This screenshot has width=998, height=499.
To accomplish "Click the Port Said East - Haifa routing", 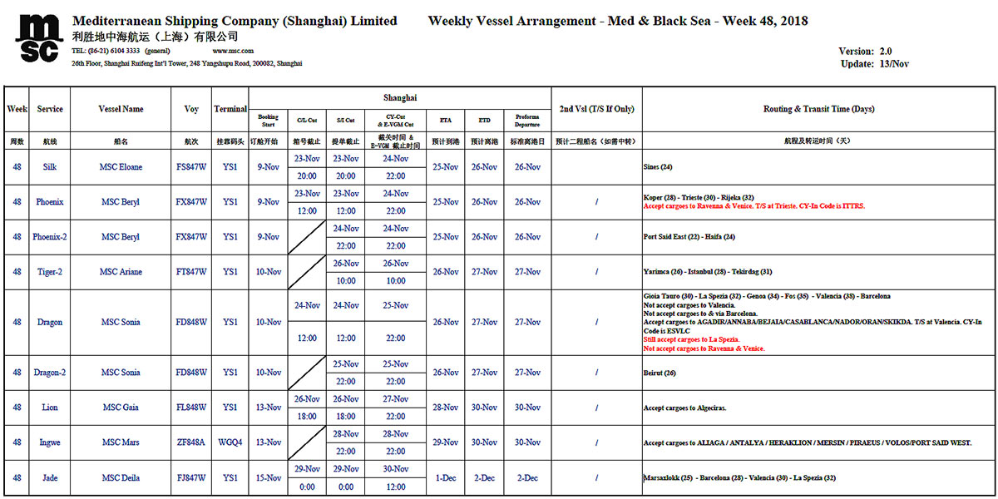I will click(x=689, y=237).
